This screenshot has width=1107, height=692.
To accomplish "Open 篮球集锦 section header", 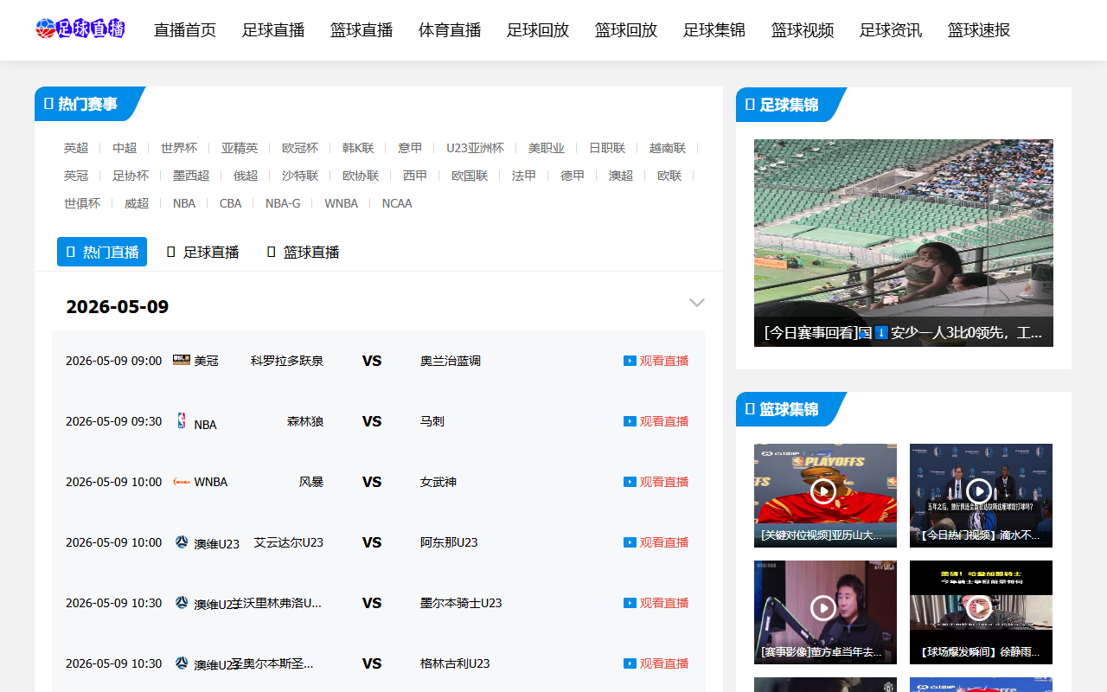I will tap(788, 409).
